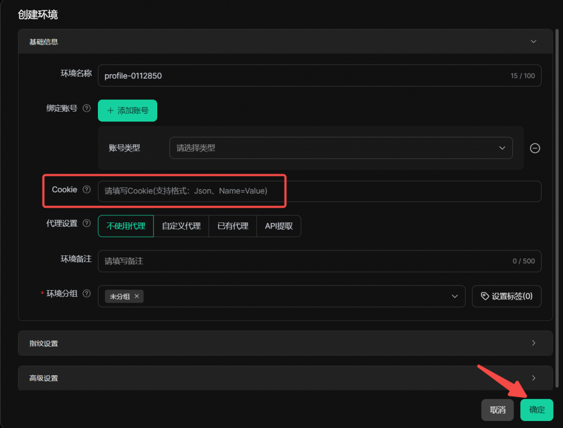Image resolution: width=563 pixels, height=428 pixels.
Task: Collapse the 基础信息 section
Action: (x=533, y=41)
